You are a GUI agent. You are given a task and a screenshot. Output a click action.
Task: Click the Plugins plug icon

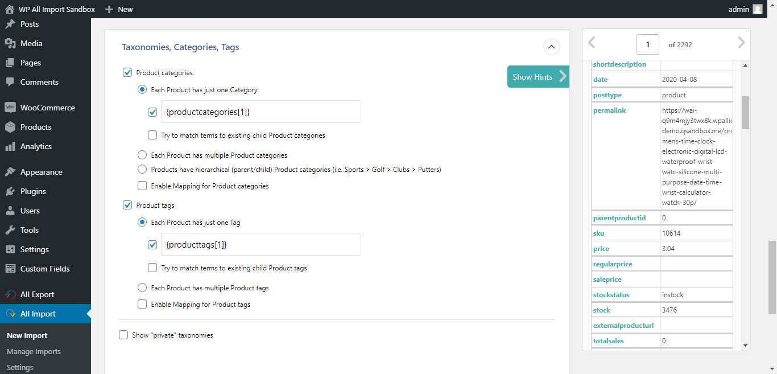point(10,191)
